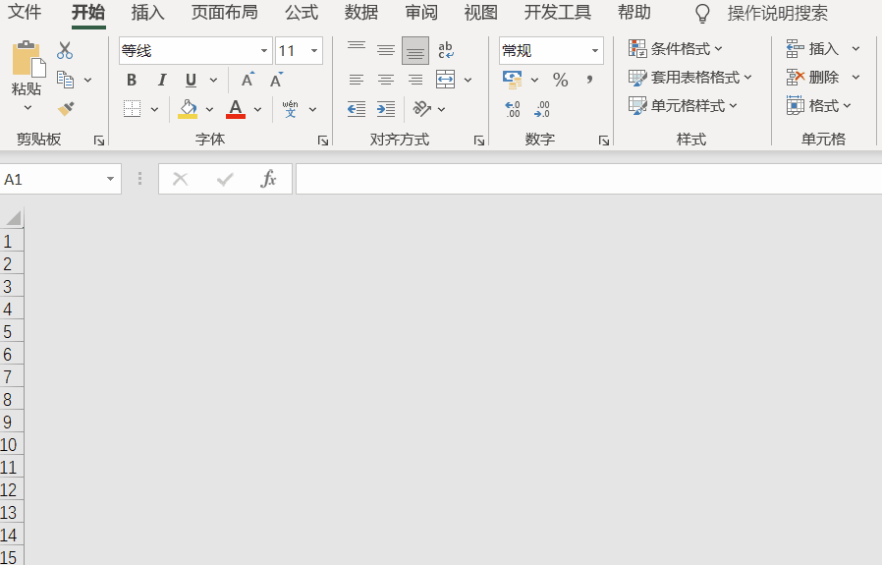This screenshot has height=565, width=882.
Task: Select row header 5
Action: point(11,331)
